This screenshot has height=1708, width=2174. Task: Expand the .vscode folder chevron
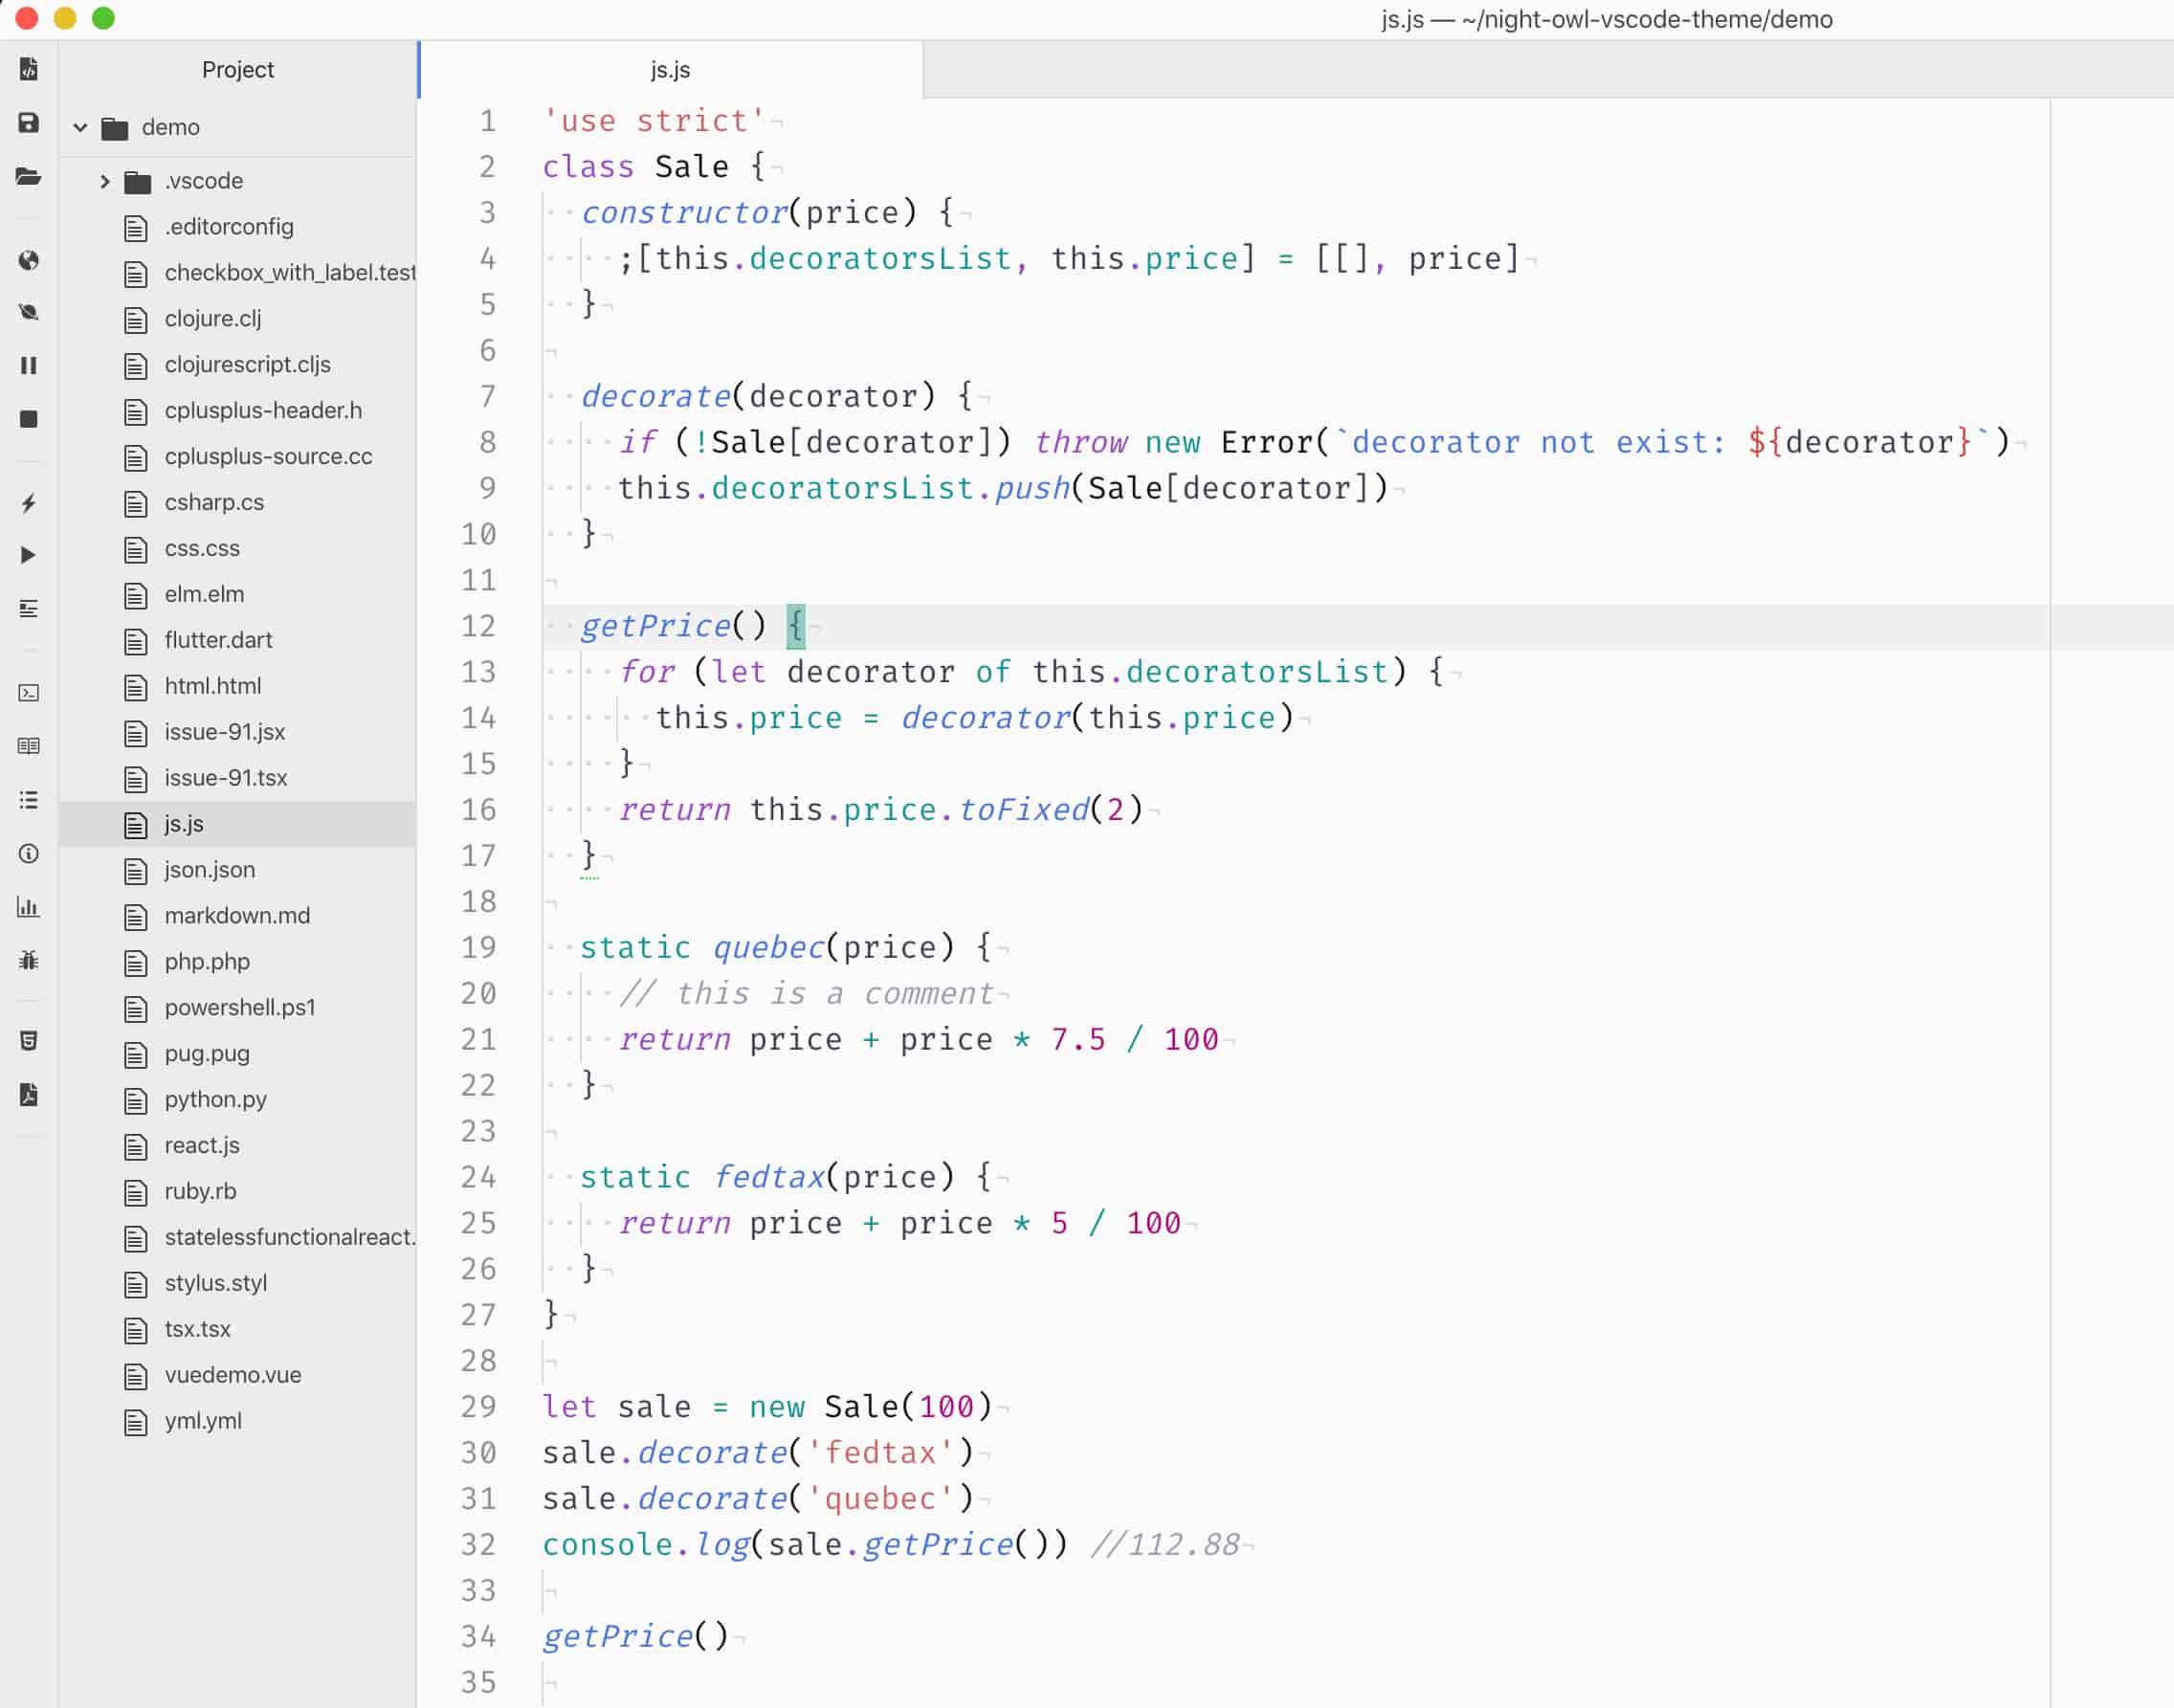104,181
